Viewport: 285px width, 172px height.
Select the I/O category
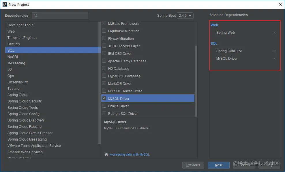point(52,70)
